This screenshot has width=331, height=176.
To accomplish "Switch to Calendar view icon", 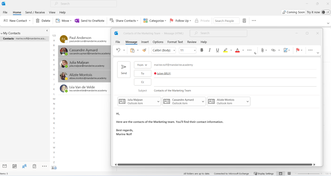I will 14,166.
